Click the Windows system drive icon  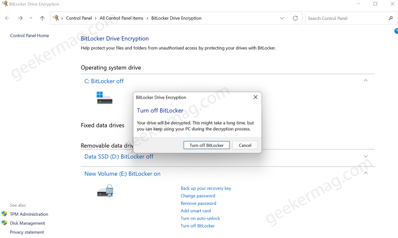point(104,98)
